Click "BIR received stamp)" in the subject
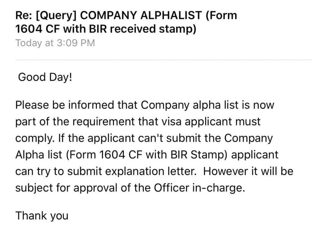 149,29
